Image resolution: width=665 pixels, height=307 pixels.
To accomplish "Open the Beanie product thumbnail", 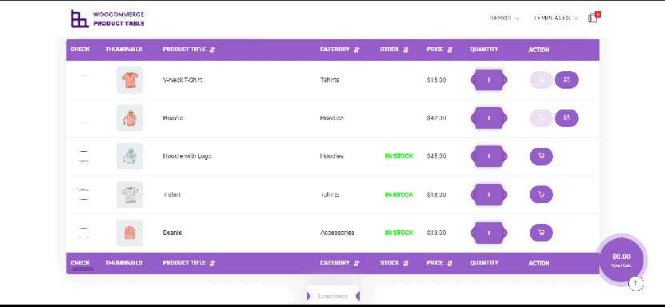I will pos(129,233).
